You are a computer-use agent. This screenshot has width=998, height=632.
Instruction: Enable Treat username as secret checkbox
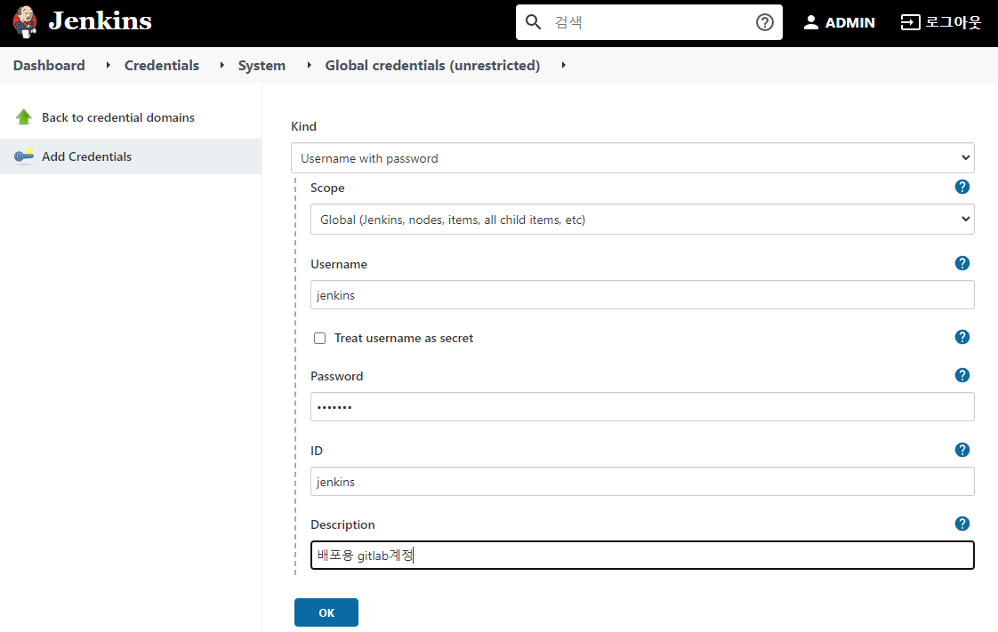click(319, 339)
